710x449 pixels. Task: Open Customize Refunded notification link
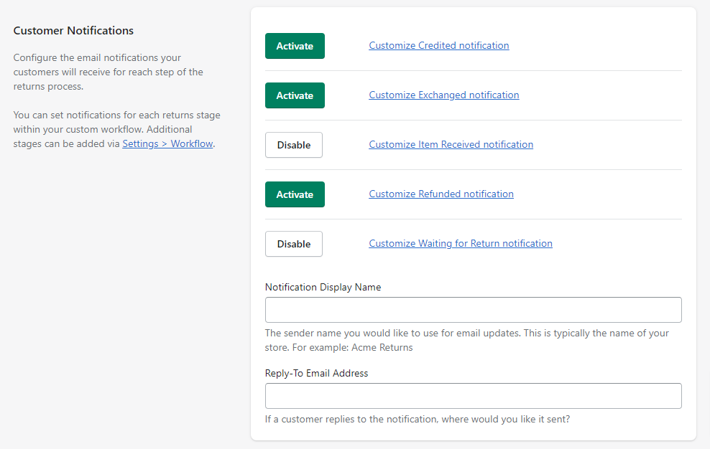441,194
